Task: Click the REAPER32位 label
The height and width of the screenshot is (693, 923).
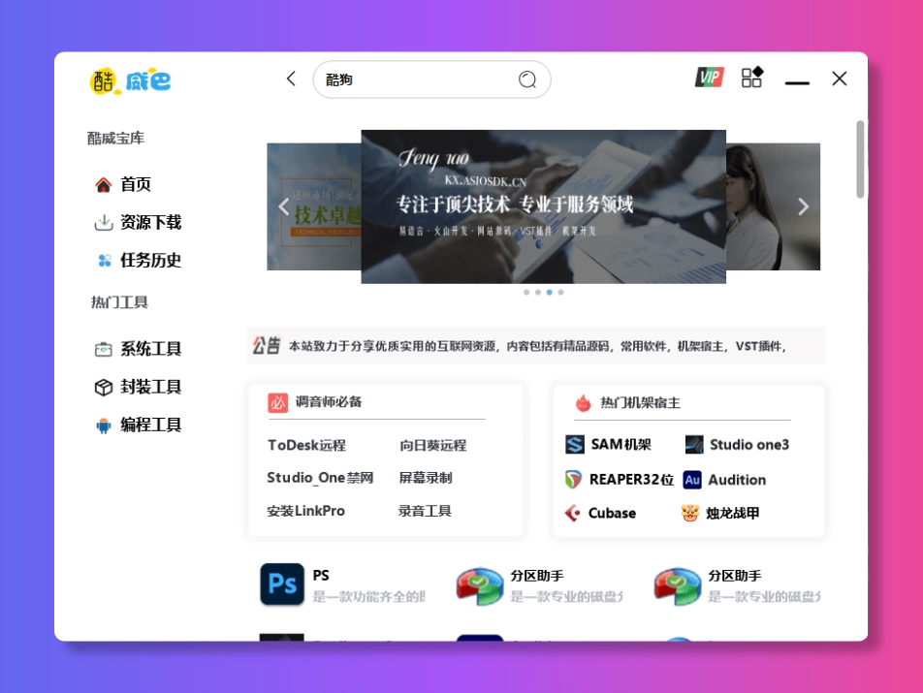Action: coord(631,480)
